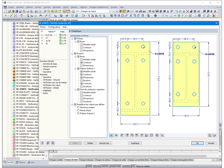Viewport: 224px width, 168px height.
Task: Select the Rendu filaire radio button
Action: click(x=78, y=111)
